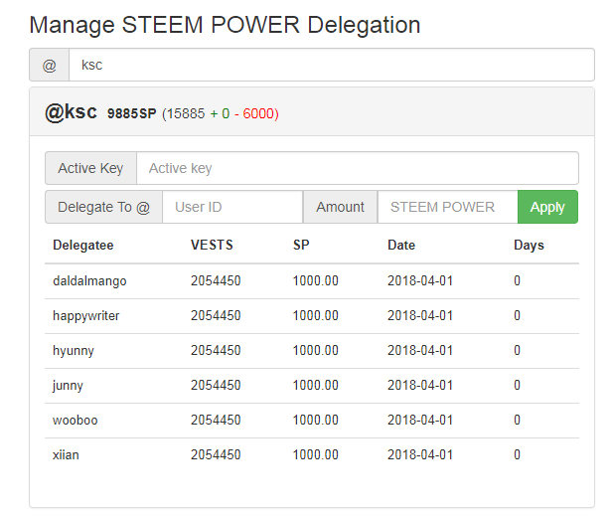Click the Delegatee column header
Image resolution: width=612 pixels, height=518 pixels.
pyautogui.click(x=83, y=246)
